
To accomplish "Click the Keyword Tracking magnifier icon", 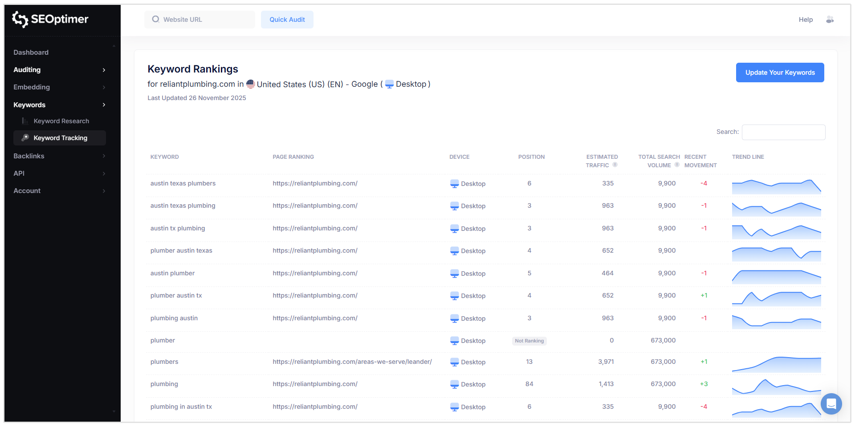I will (25, 138).
